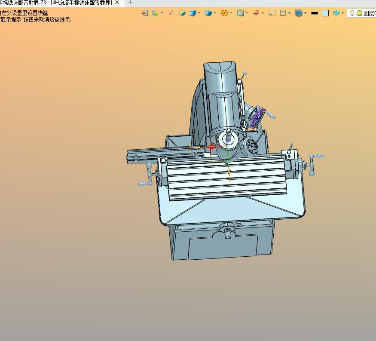Click the light blue face color swatch
The image size is (376, 341).
click(x=325, y=13)
